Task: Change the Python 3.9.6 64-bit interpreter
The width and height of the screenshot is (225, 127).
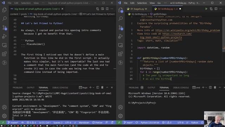Action: [150, 122]
